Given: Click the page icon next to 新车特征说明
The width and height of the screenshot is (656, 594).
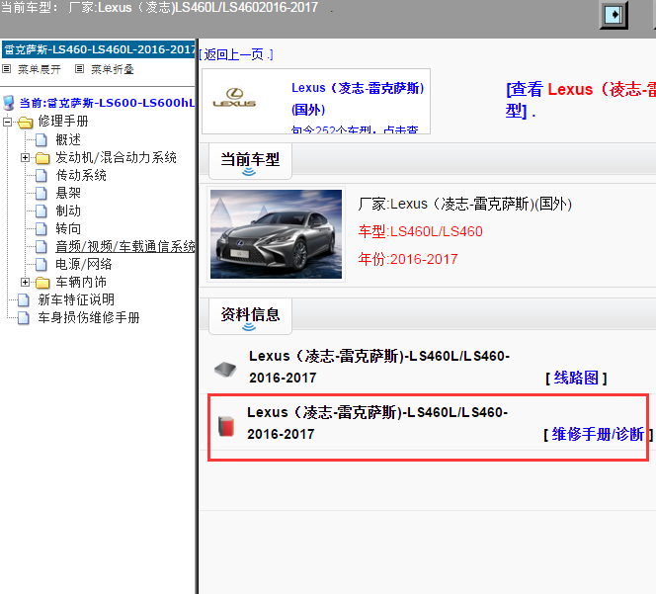Looking at the screenshot, I should (x=24, y=300).
